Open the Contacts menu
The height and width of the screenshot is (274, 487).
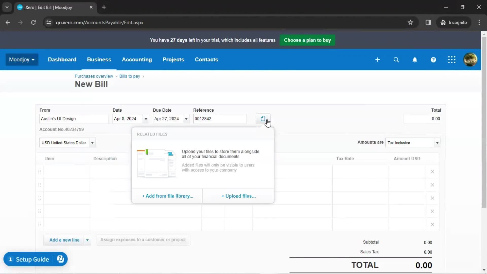pos(206,60)
